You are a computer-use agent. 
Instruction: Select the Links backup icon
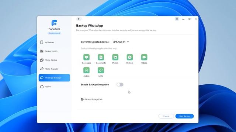pyautogui.click(x=101, y=70)
